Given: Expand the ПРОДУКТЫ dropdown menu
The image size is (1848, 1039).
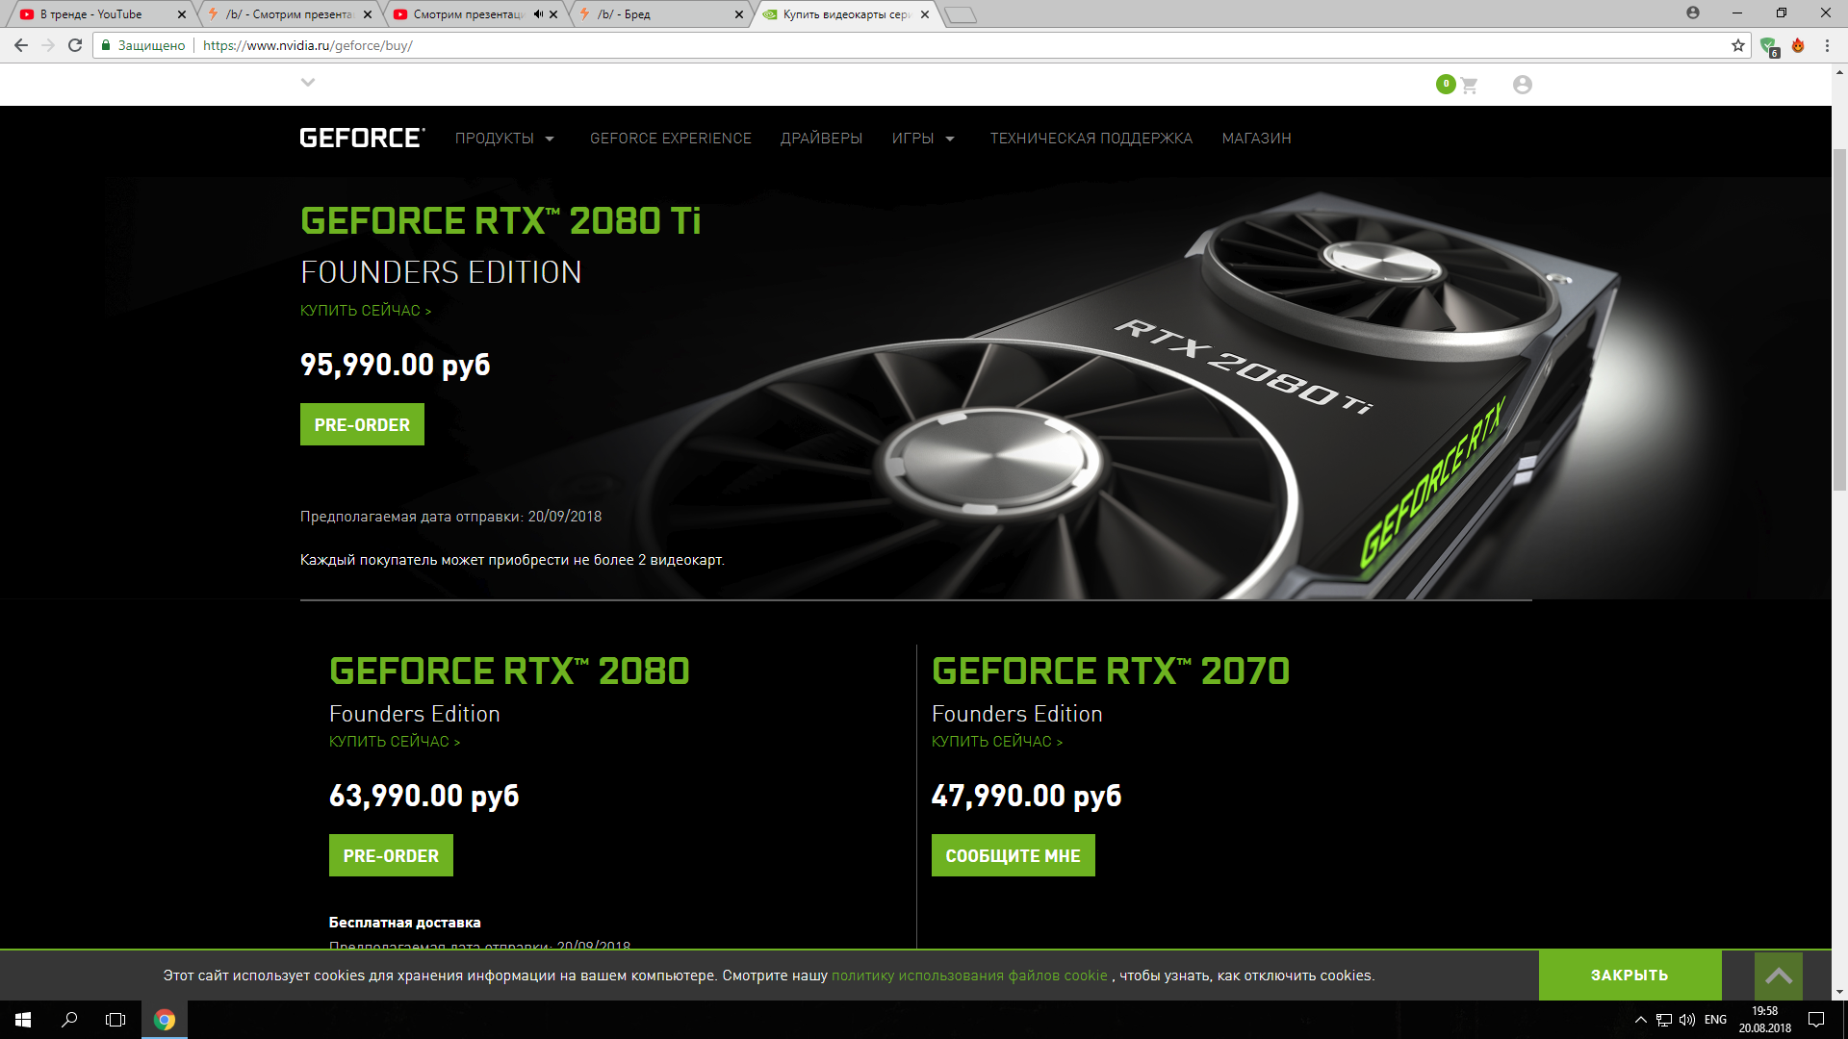Looking at the screenshot, I should (x=504, y=139).
